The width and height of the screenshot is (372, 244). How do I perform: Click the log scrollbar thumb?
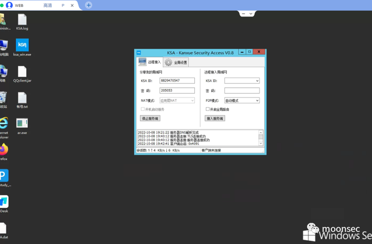click(261, 137)
